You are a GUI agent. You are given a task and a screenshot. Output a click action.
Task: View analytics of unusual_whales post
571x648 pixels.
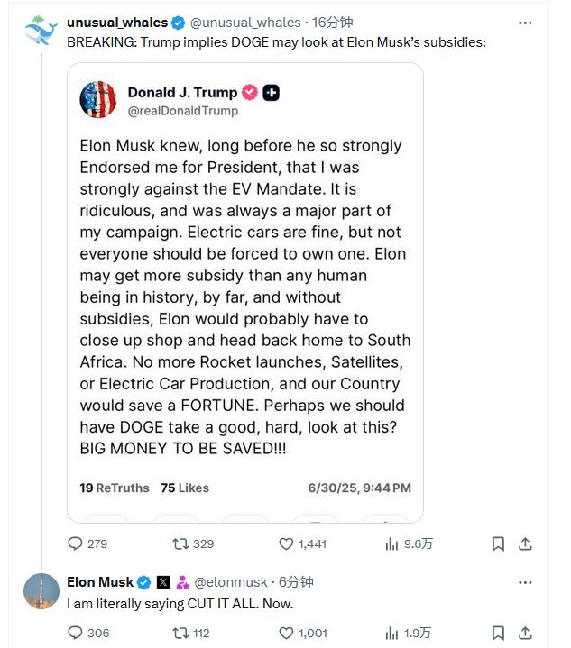(392, 543)
